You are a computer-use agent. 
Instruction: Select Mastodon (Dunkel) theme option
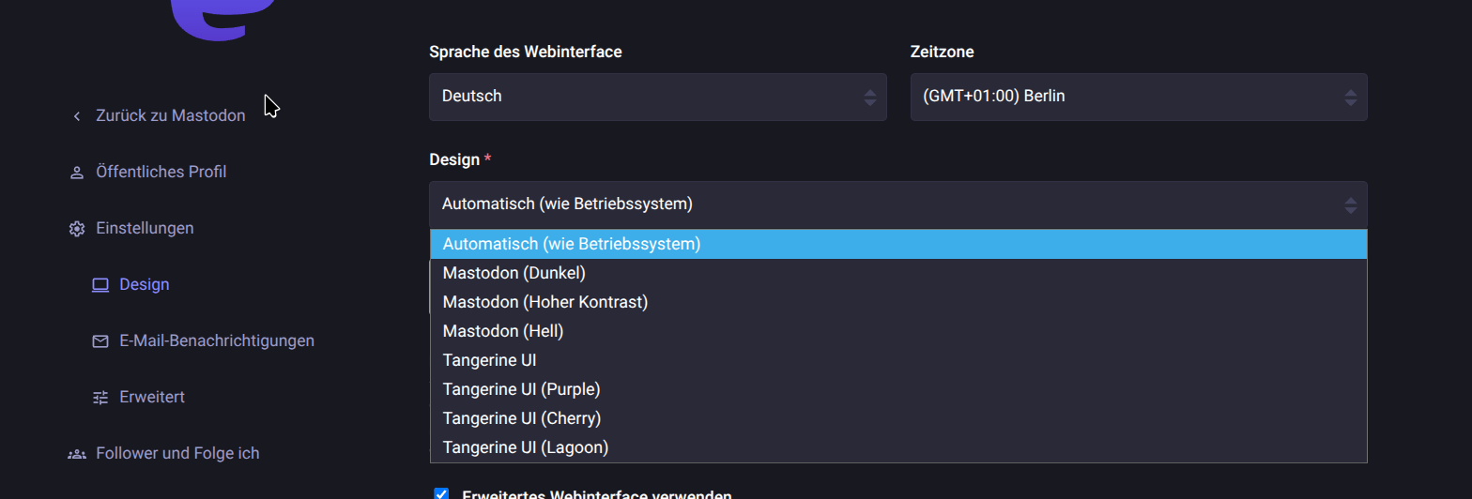[514, 273]
